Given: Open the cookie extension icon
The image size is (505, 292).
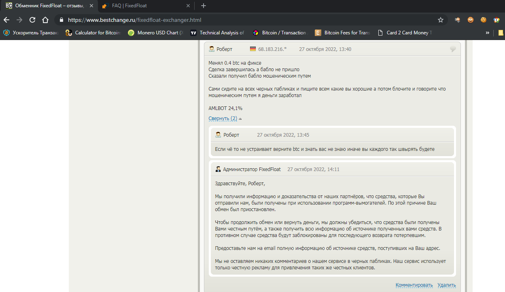Looking at the screenshot, I should click(x=484, y=20).
